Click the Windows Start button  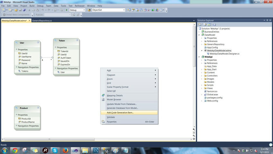tap(4, 150)
